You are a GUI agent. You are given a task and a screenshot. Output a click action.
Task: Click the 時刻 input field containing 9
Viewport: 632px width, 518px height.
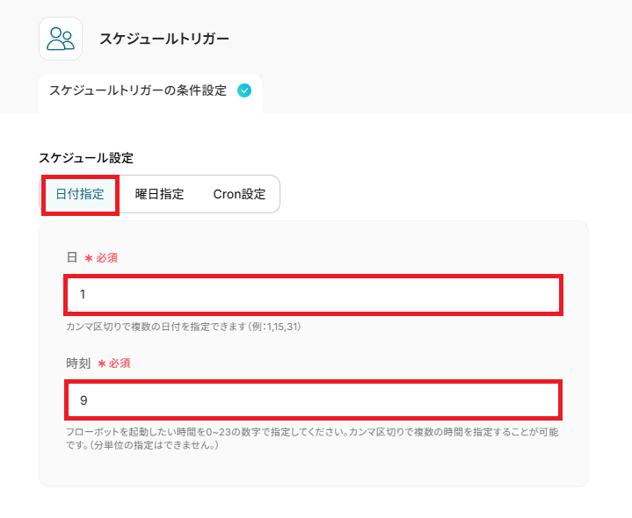313,400
